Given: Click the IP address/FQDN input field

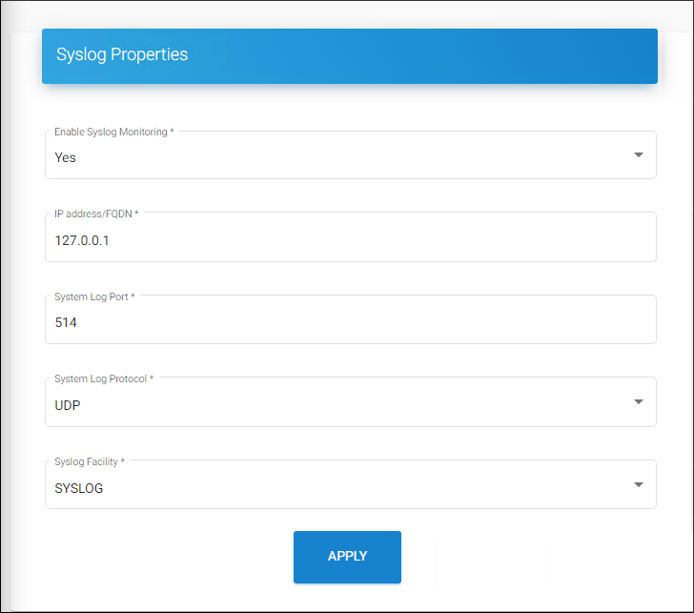Looking at the screenshot, I should coord(350,239).
